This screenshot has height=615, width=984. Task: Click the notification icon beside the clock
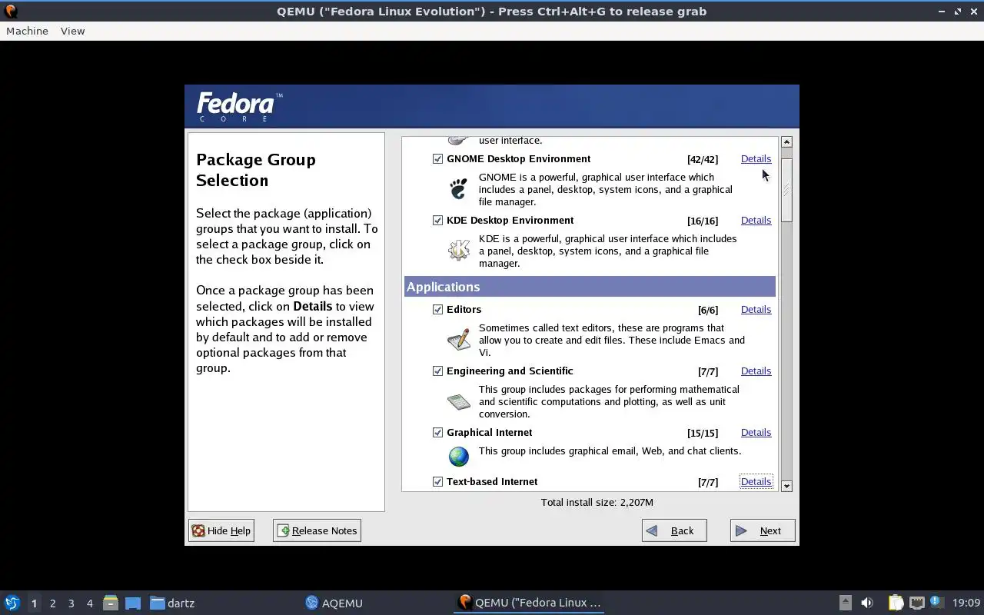pos(936,602)
